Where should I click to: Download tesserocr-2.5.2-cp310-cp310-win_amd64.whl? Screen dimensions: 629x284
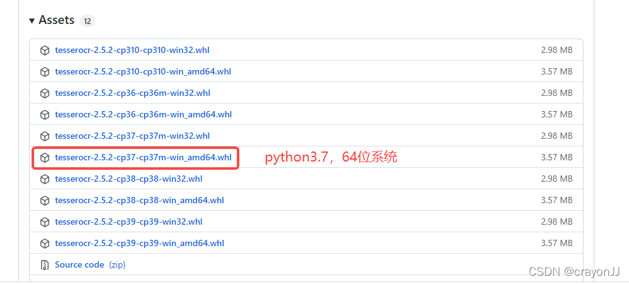click(x=143, y=72)
